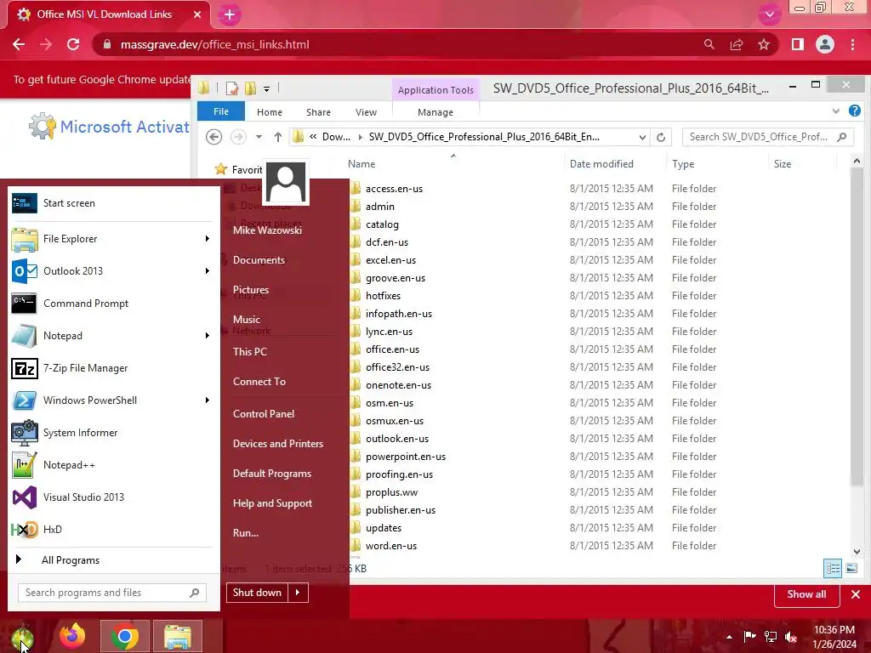
Task: Sort files by Date modified column
Action: 601,164
